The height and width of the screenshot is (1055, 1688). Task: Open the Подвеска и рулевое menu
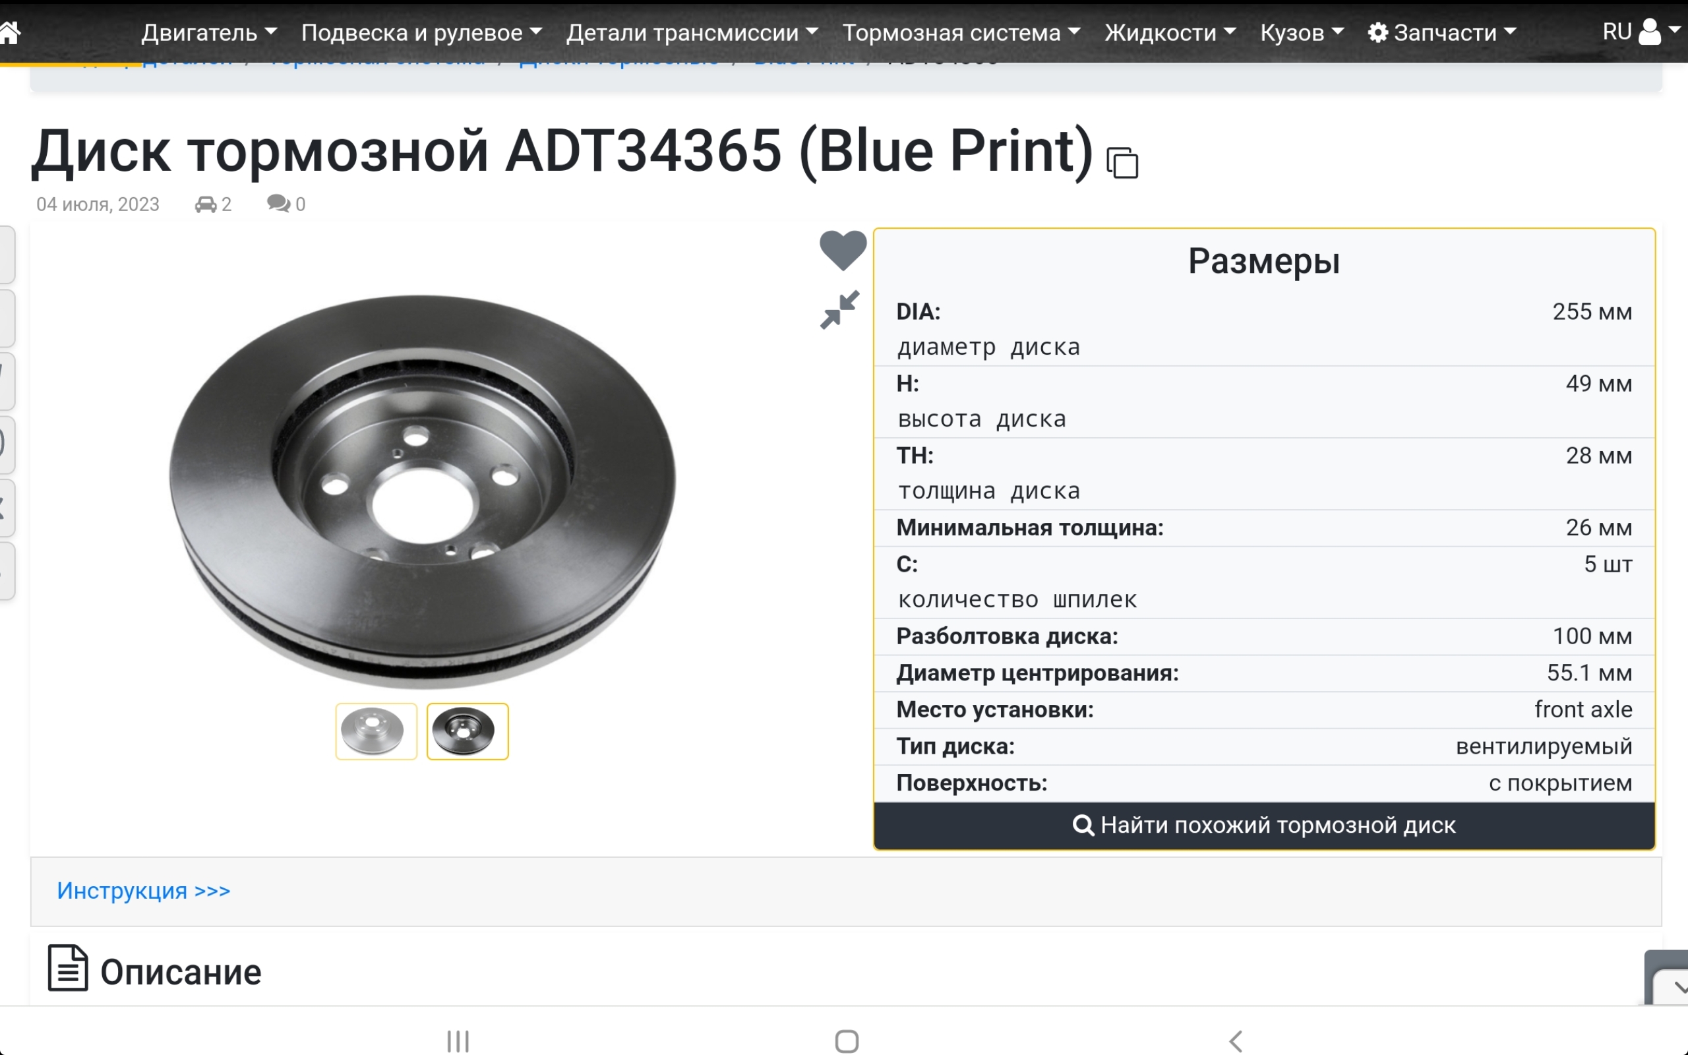421,32
